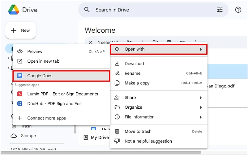This screenshot has height=155, width=248.
Task: Choose Move to trash
Action: (x=159, y=132)
